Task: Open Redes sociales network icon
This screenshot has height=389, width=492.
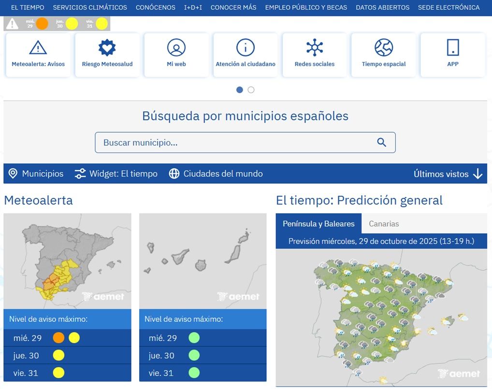Action: [315, 48]
